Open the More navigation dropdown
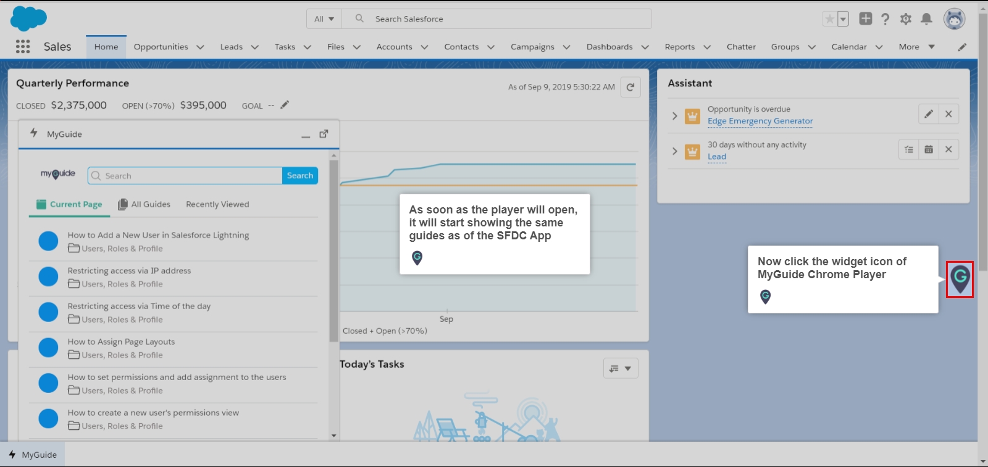This screenshot has height=467, width=988. 916,47
